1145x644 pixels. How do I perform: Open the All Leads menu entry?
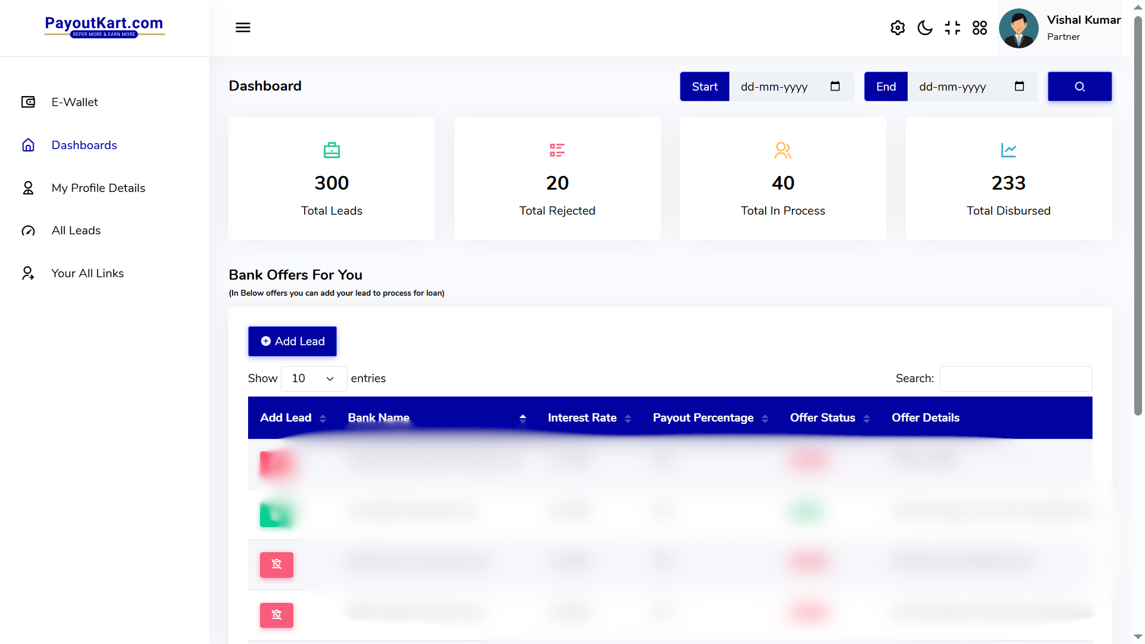pyautogui.click(x=75, y=230)
